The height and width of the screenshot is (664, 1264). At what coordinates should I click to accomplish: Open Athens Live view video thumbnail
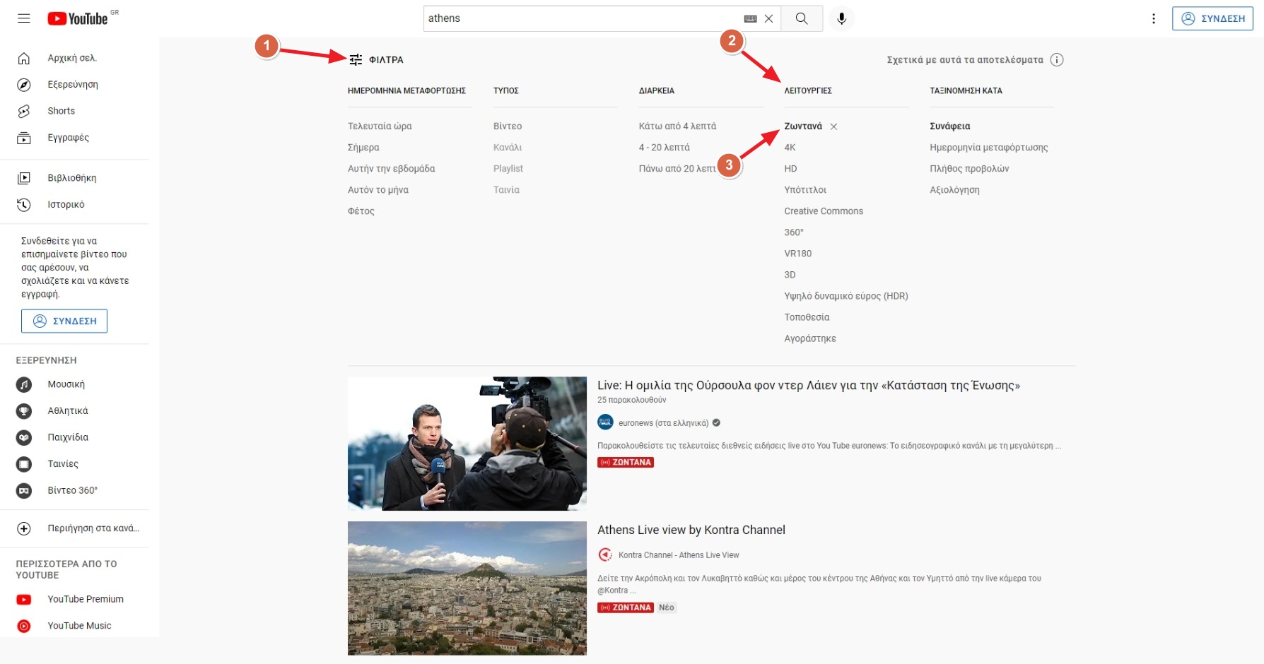pos(467,588)
